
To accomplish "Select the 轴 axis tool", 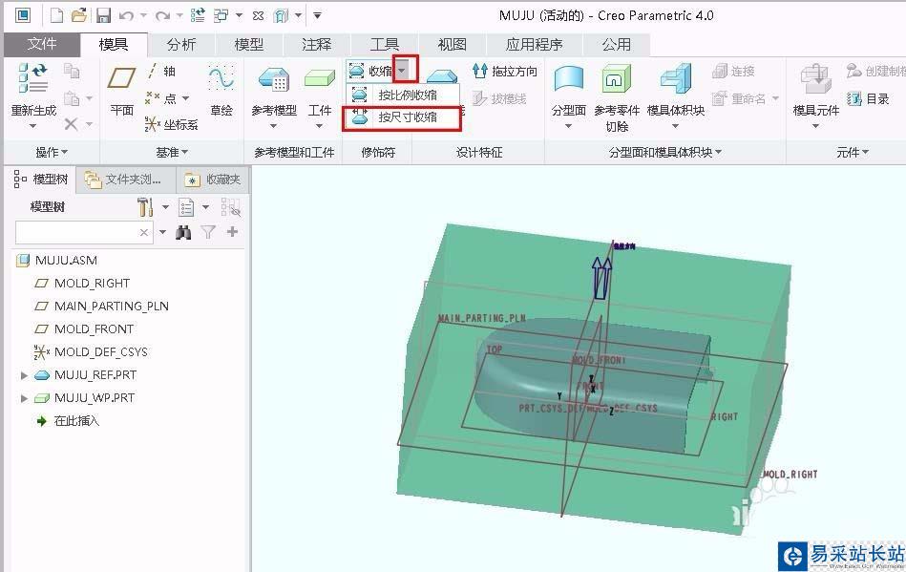I will tap(161, 71).
